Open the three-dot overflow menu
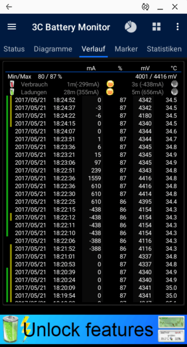 click(177, 27)
